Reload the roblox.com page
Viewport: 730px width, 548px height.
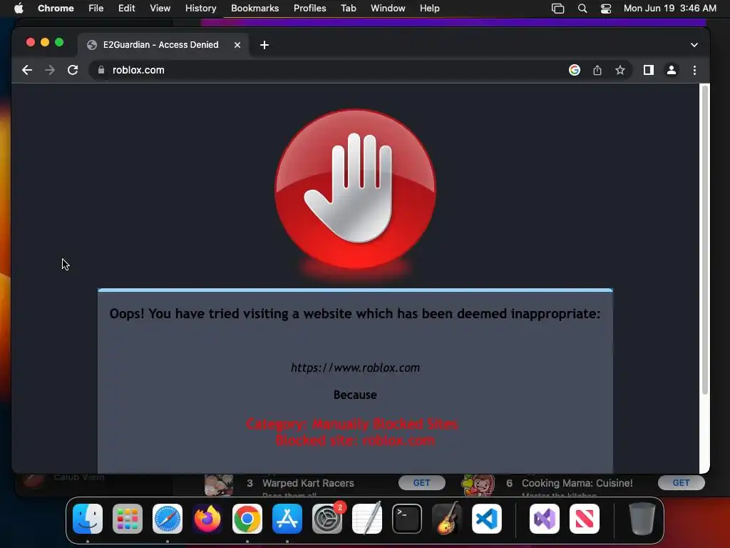click(x=73, y=70)
